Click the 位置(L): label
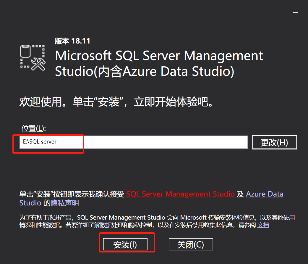 tap(34, 128)
